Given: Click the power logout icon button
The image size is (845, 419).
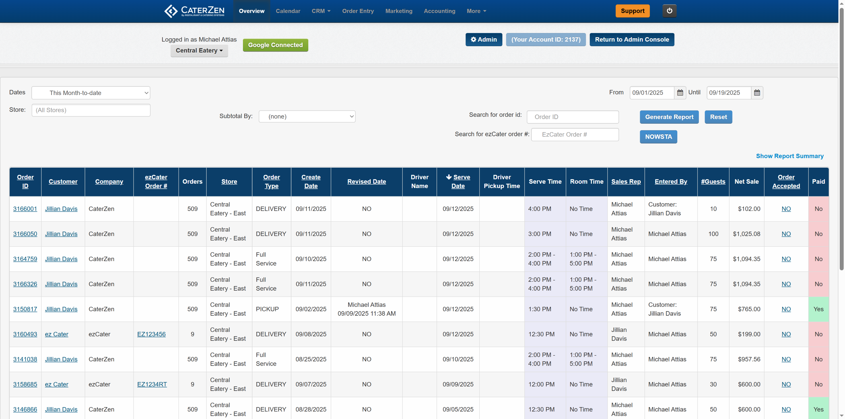Looking at the screenshot, I should pos(669,11).
